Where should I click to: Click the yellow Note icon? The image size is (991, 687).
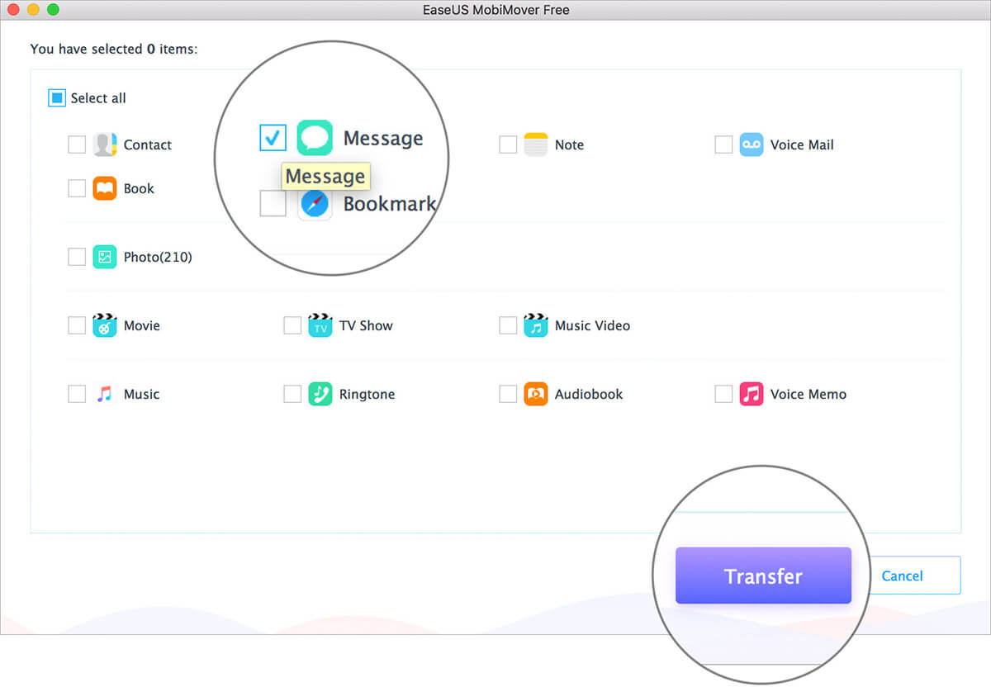tap(536, 145)
